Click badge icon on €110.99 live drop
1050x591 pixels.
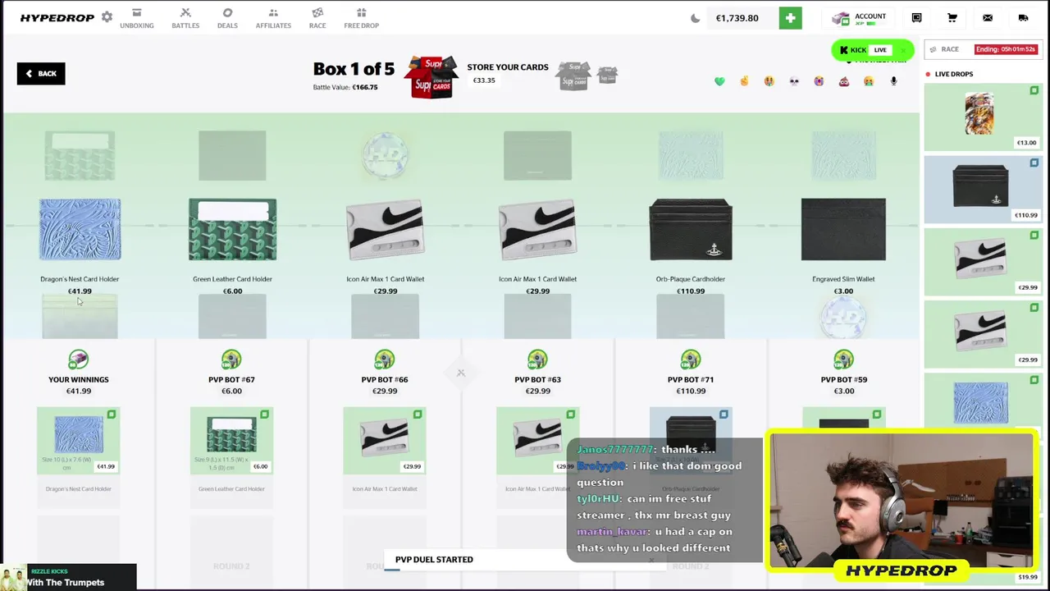(x=1034, y=163)
